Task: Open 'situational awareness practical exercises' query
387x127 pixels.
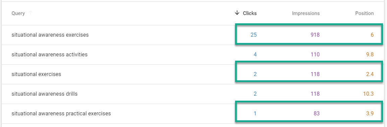Action: [x=61, y=114]
